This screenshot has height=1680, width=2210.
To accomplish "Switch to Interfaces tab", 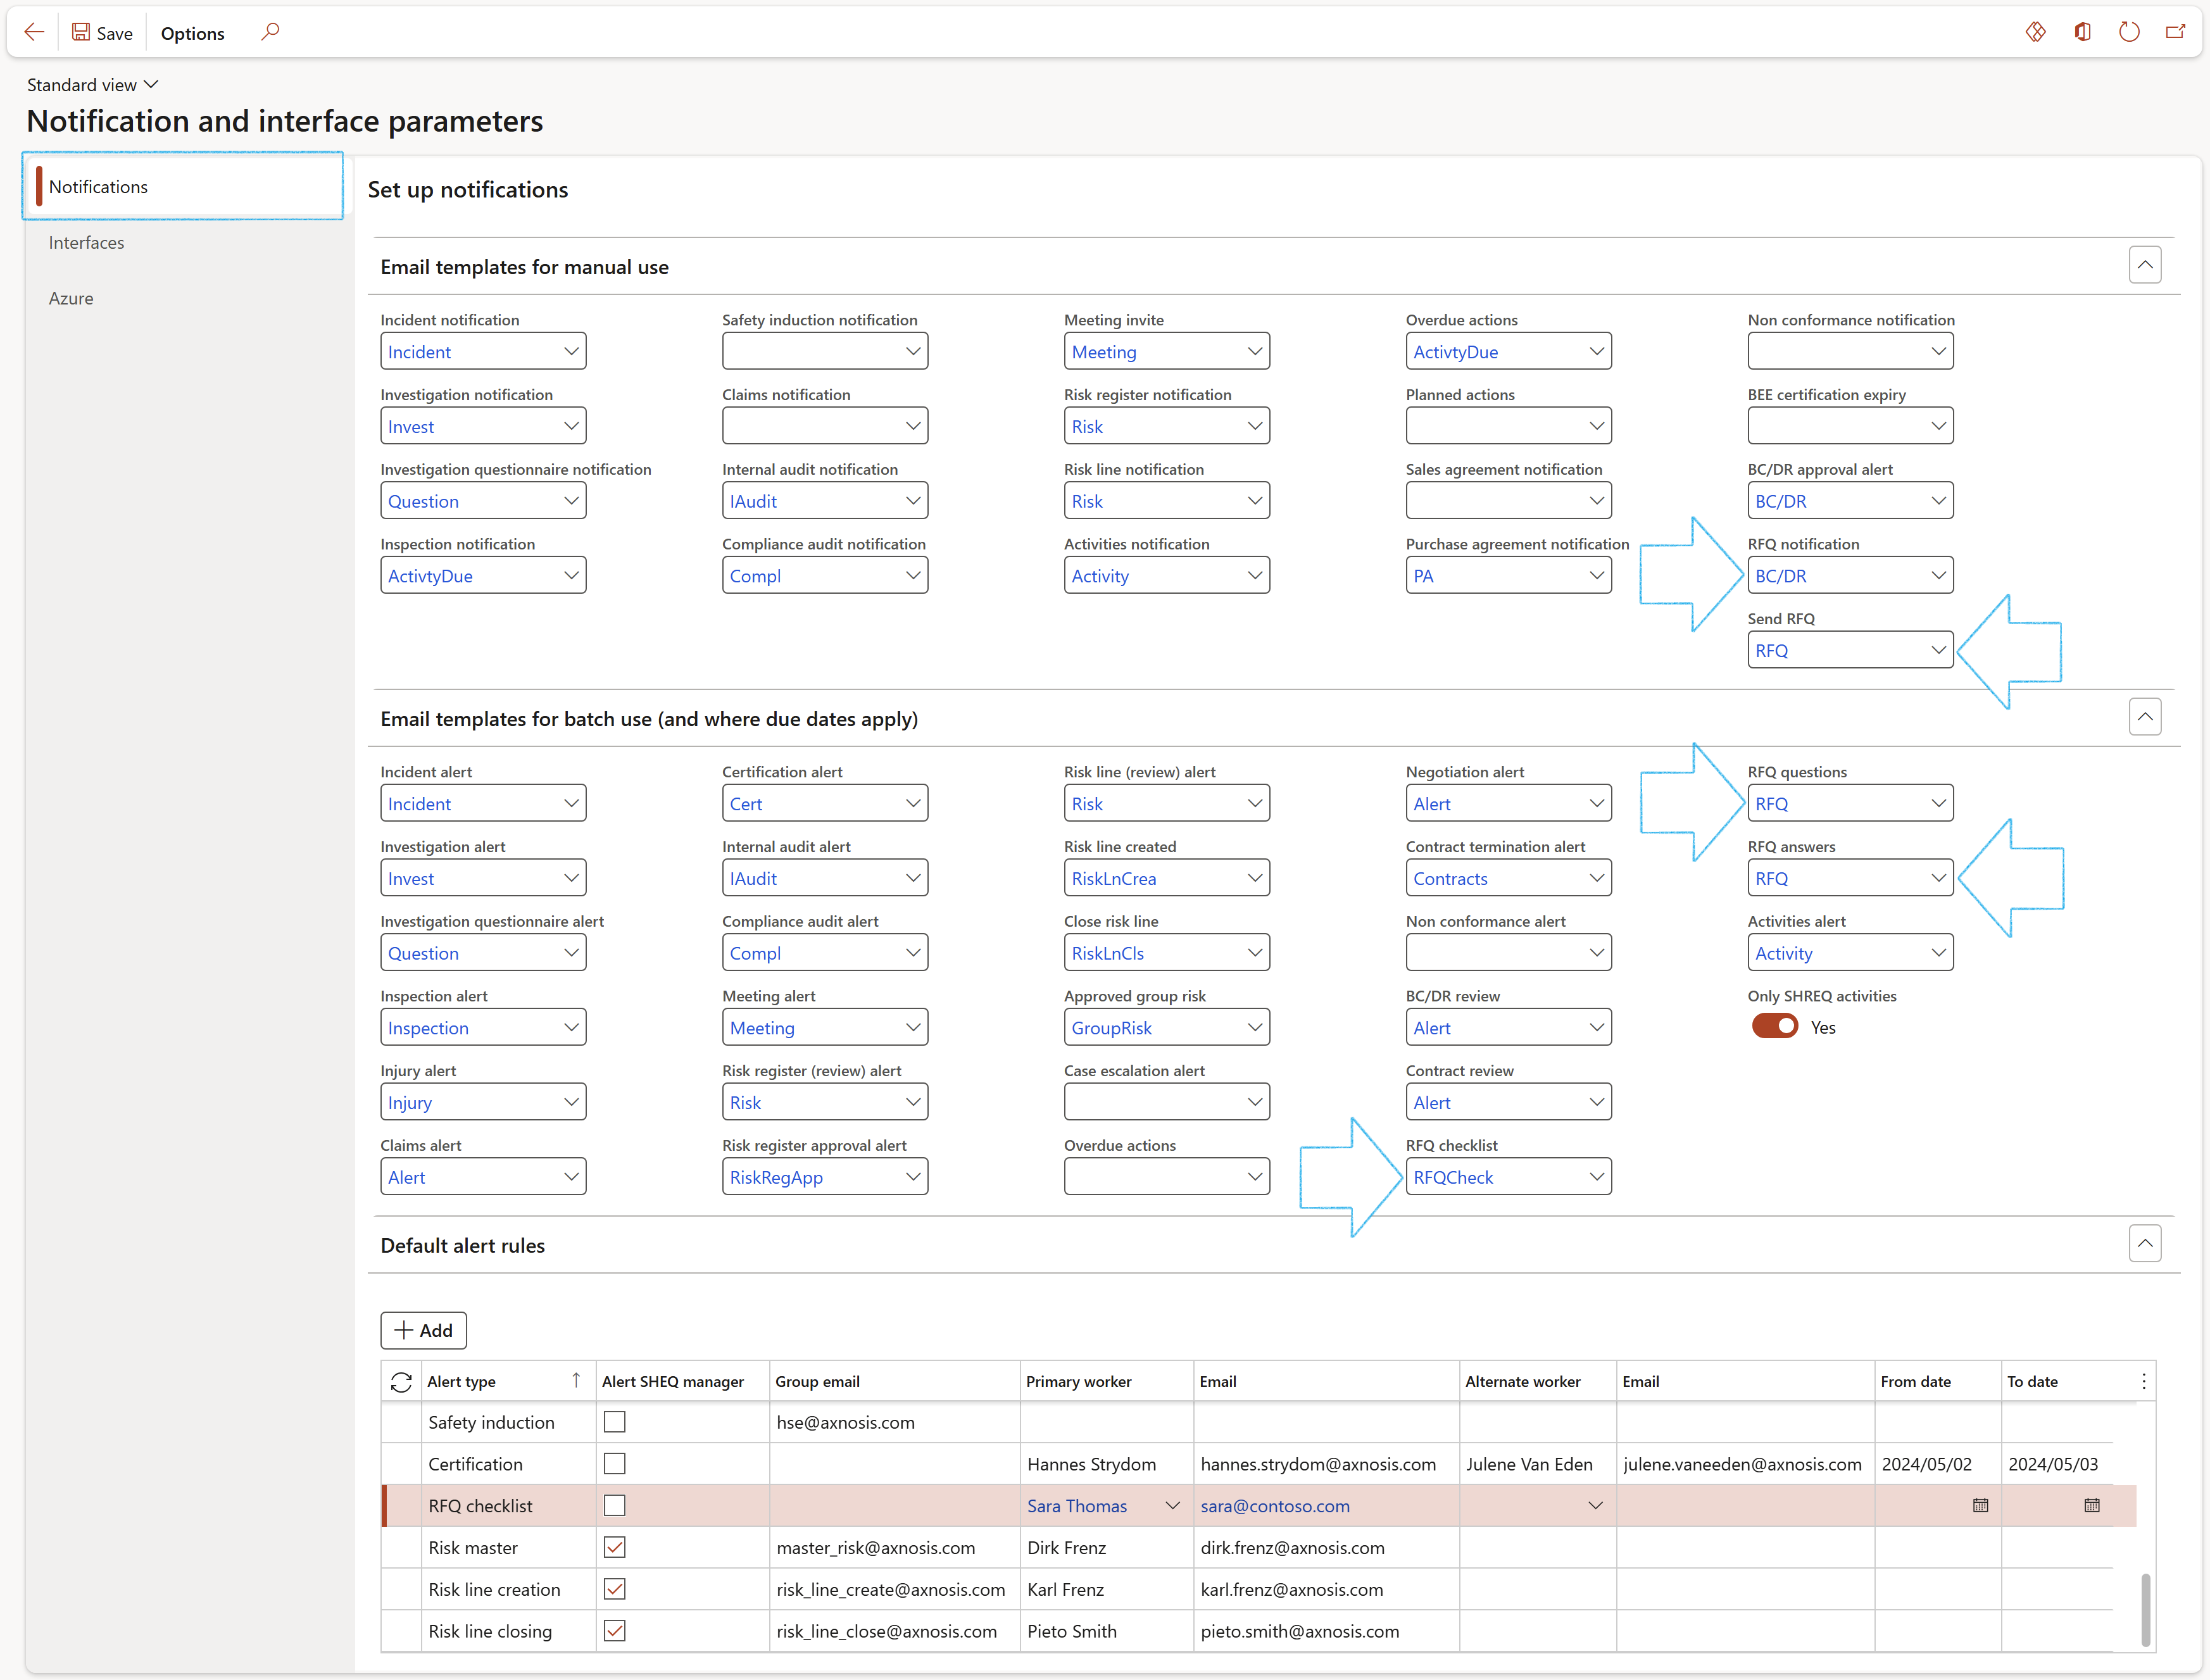I will [86, 242].
